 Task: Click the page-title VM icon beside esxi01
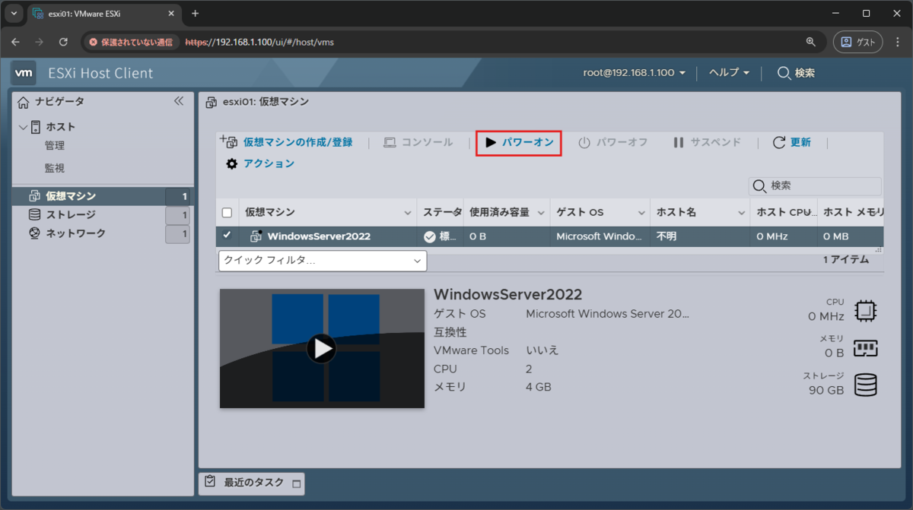pyautogui.click(x=211, y=102)
